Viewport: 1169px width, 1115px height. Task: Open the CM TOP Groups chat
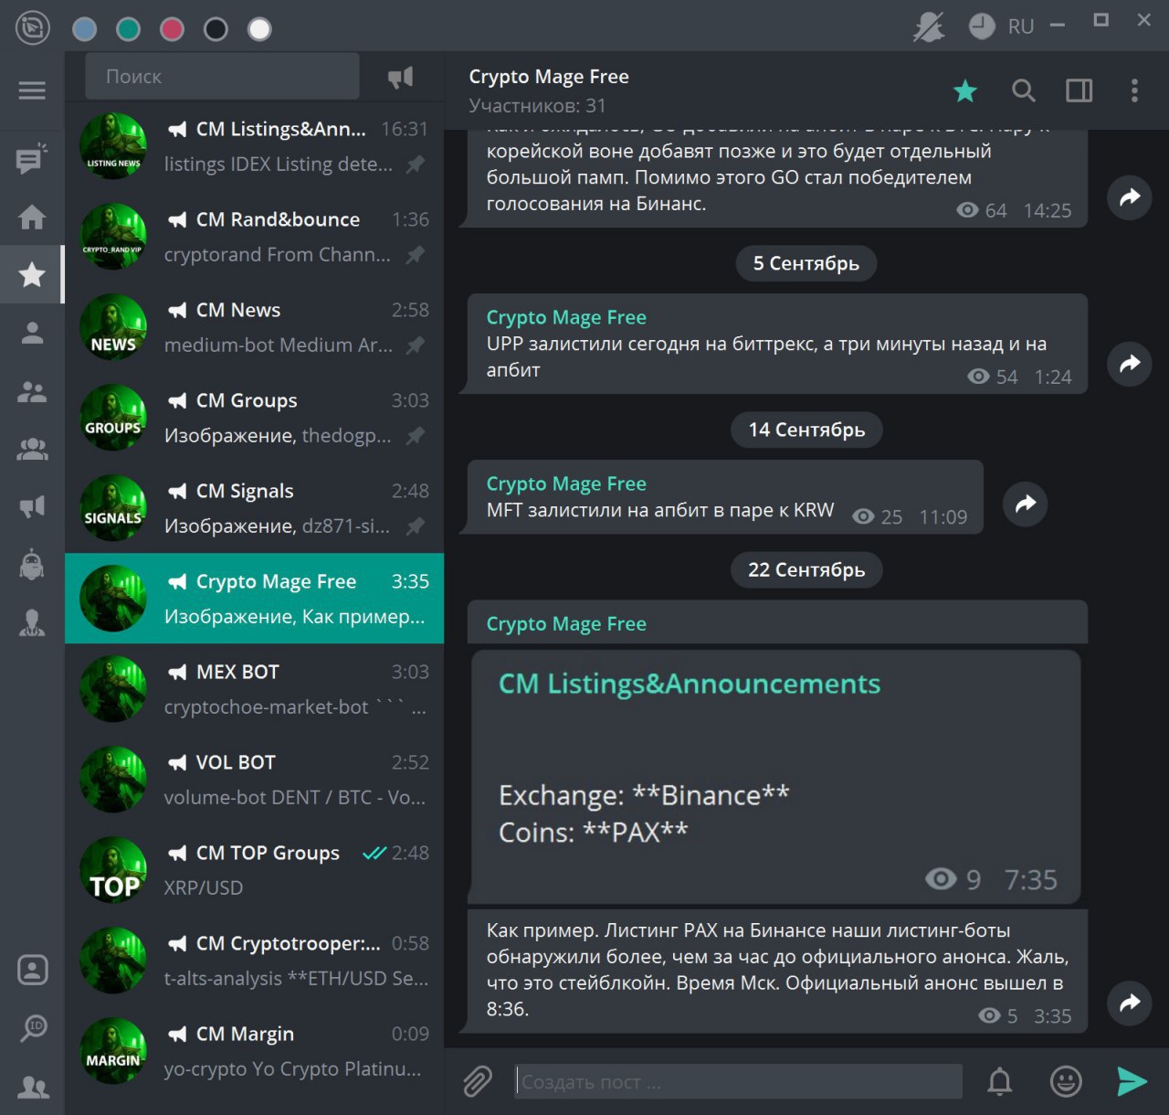pos(254,870)
